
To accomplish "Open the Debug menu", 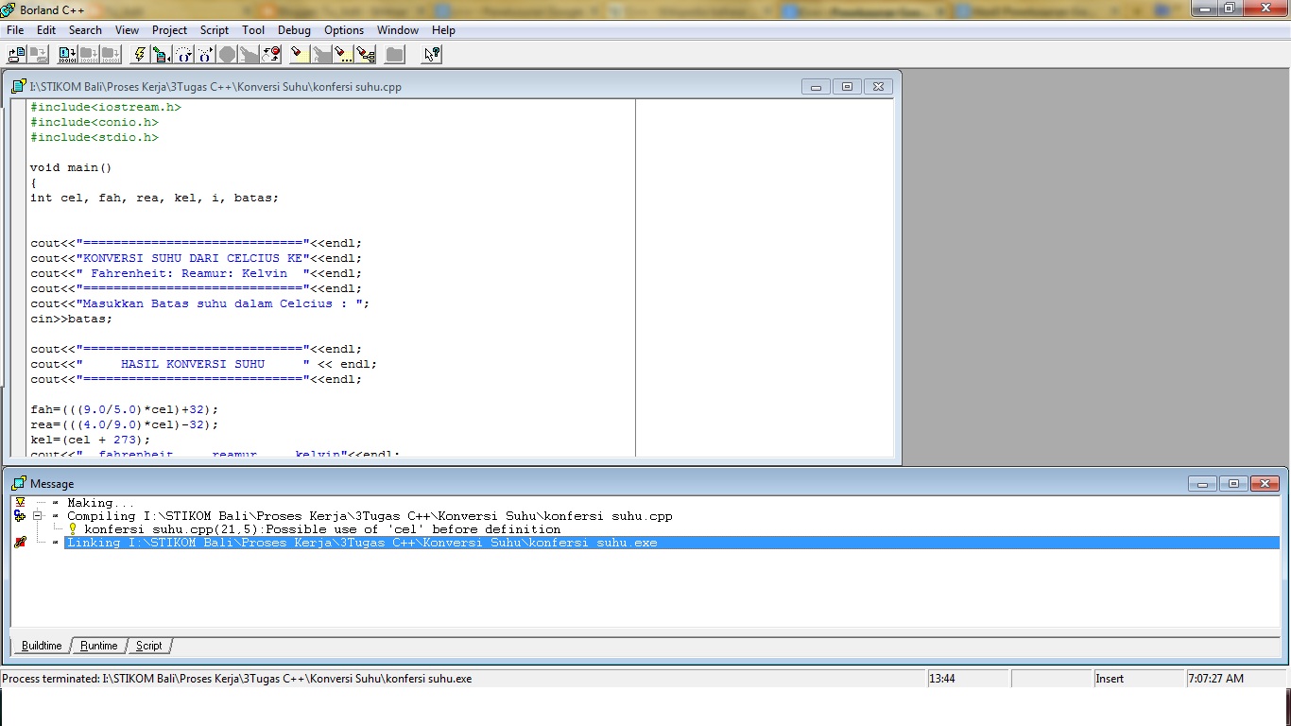I will click(x=294, y=29).
